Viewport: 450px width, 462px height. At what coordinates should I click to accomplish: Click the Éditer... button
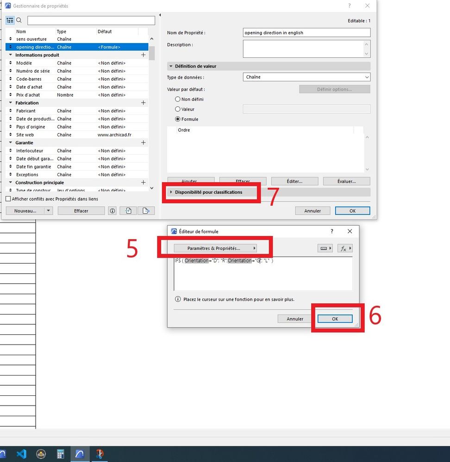pyautogui.click(x=294, y=181)
